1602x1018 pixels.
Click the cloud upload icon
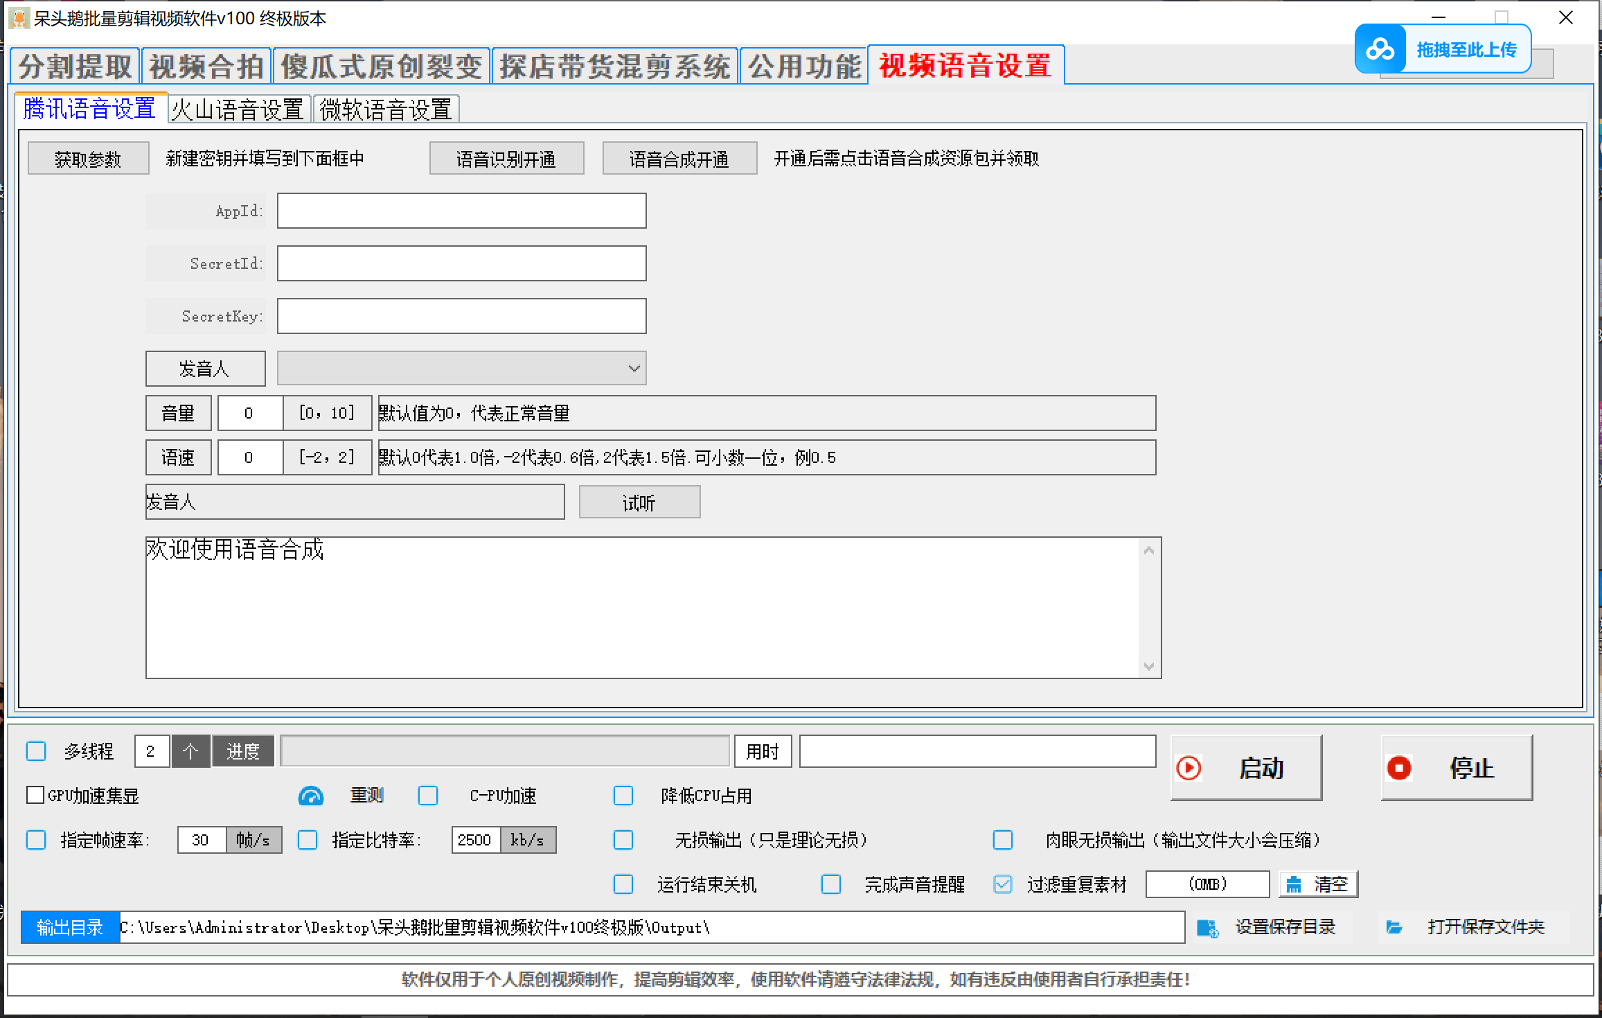(x=1380, y=49)
